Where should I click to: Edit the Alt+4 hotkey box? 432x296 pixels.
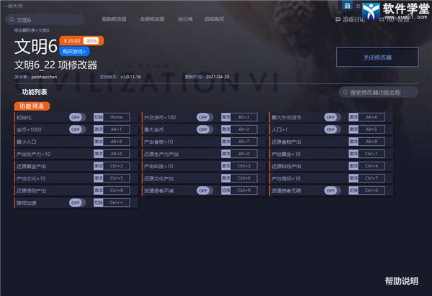[372, 117]
